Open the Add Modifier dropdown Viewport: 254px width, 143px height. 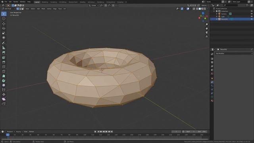(x=234, y=54)
